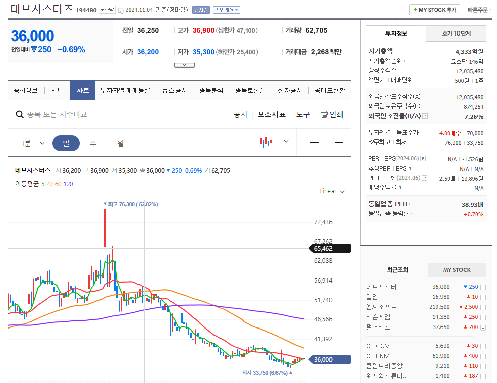Click the print icon 인쇄
The width and height of the screenshot is (497, 383).
[332, 114]
